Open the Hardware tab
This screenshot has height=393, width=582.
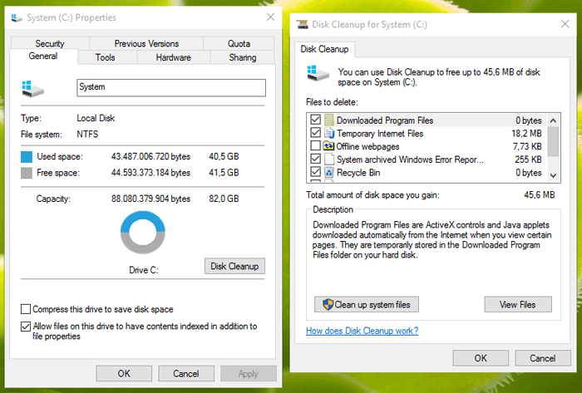[173, 58]
